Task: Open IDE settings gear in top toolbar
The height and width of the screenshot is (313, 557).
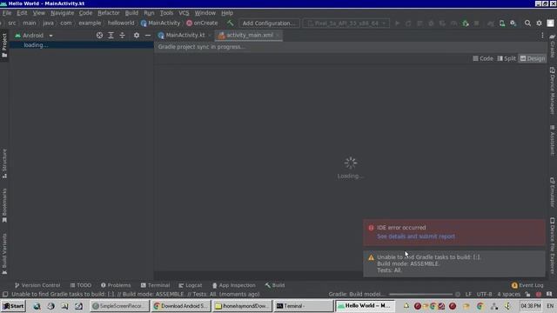Action: point(539,23)
